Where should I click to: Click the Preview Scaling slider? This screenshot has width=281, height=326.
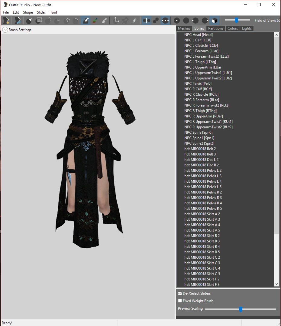pyautogui.click(x=241, y=309)
